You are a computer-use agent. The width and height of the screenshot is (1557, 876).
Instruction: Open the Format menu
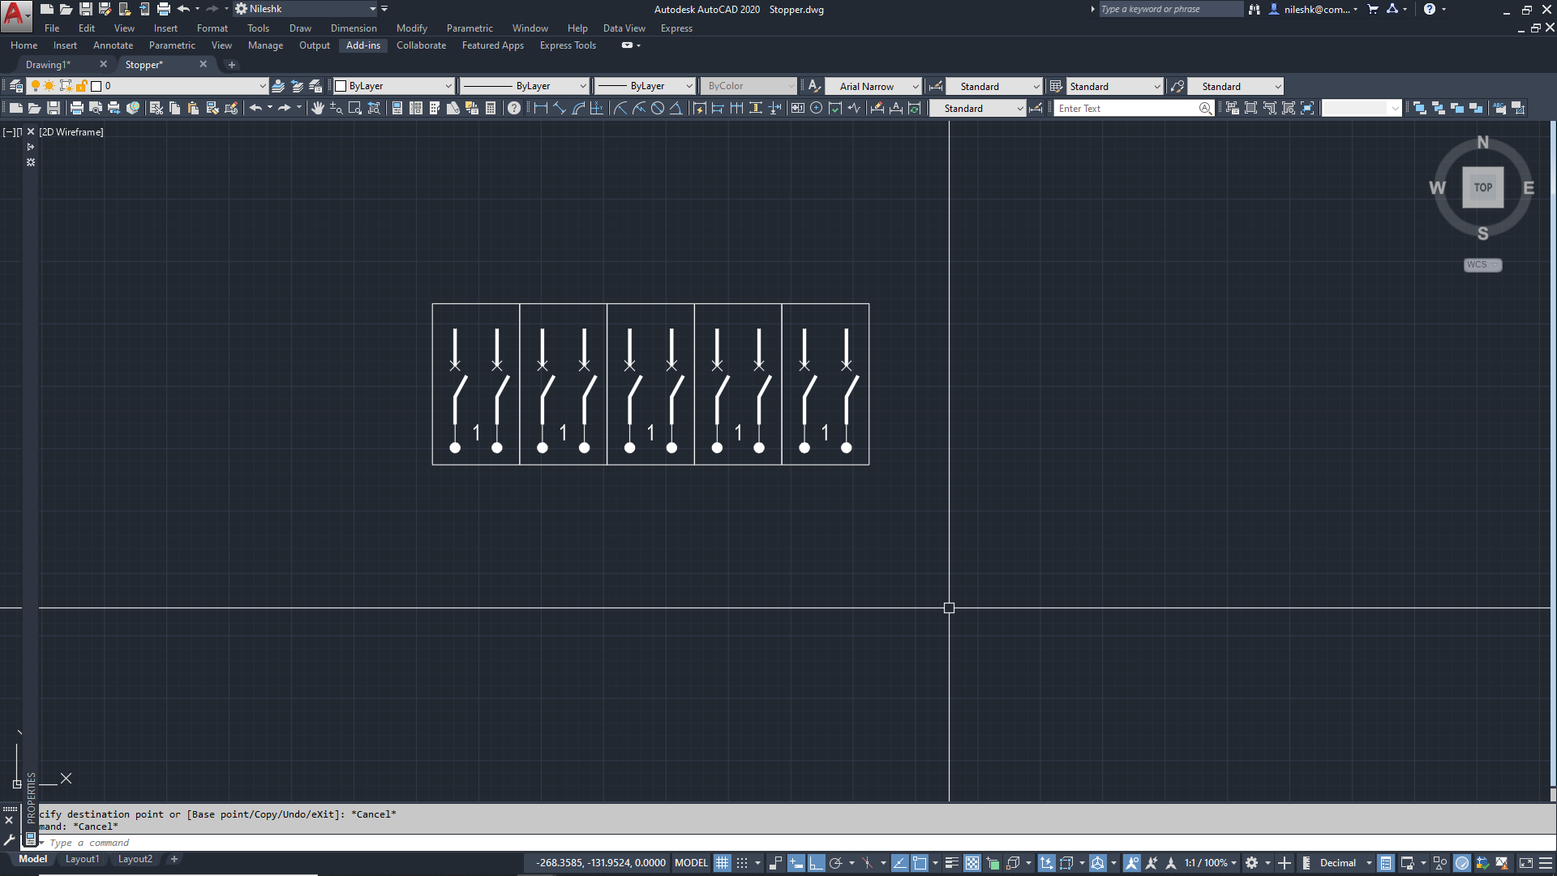point(212,28)
